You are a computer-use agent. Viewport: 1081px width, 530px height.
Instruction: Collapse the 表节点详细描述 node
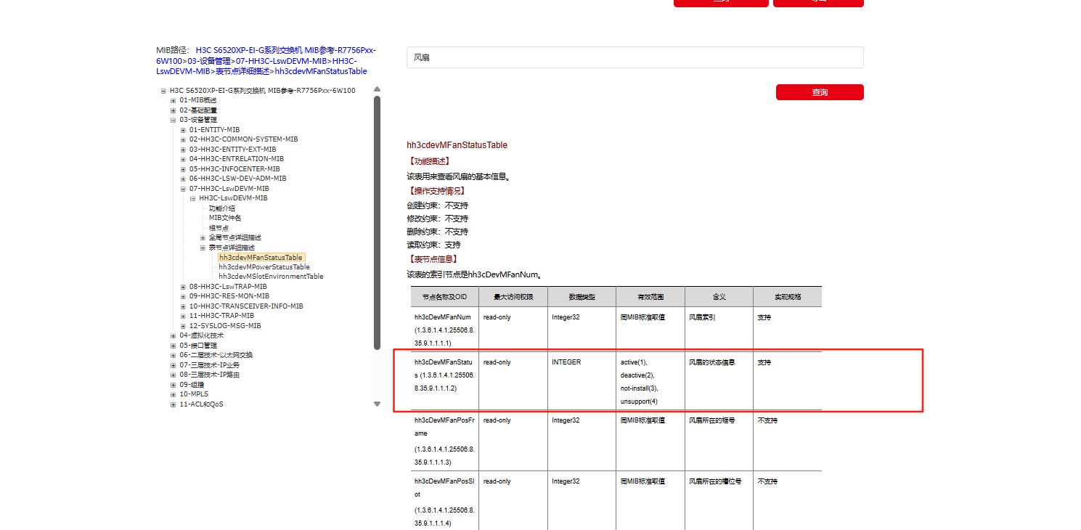point(203,248)
